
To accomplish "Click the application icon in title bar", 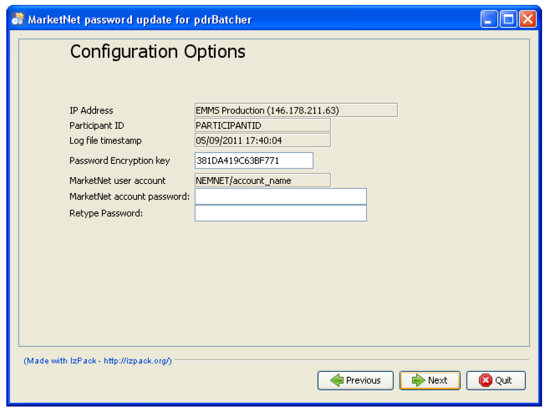I will 18,19.
